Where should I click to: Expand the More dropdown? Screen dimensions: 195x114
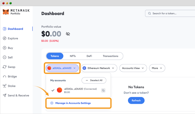click(x=157, y=68)
